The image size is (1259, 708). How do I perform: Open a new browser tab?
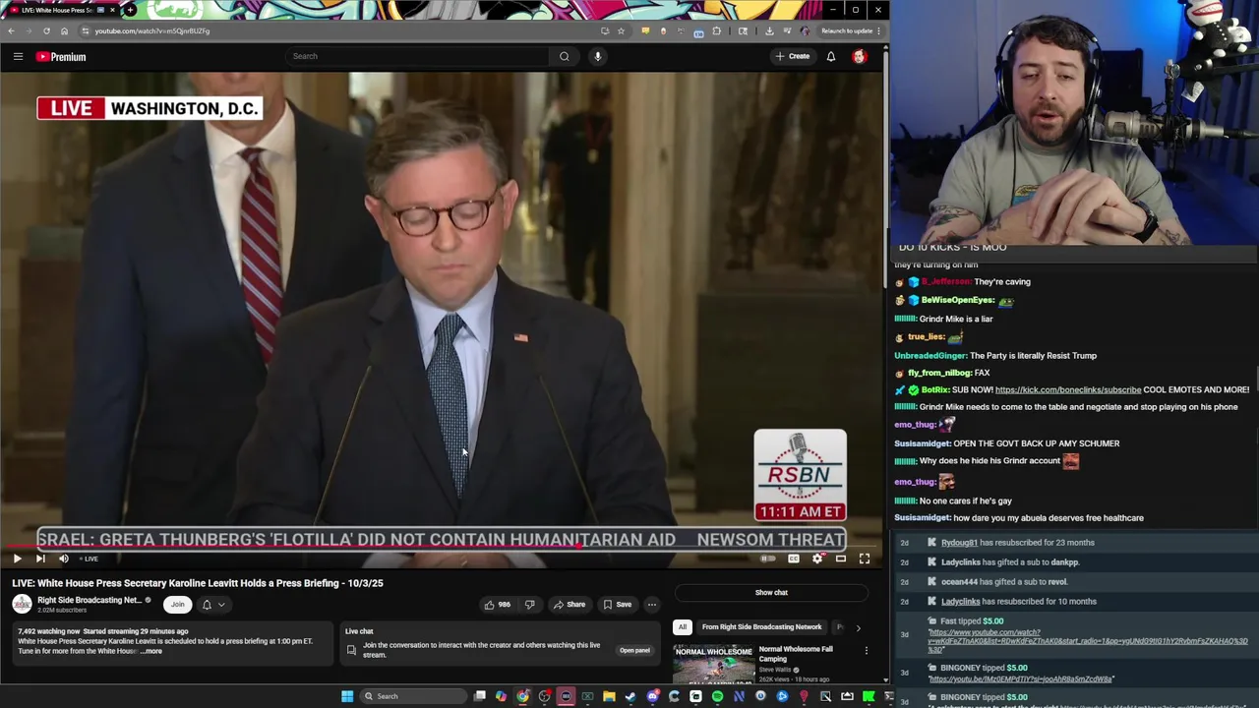[x=130, y=10]
